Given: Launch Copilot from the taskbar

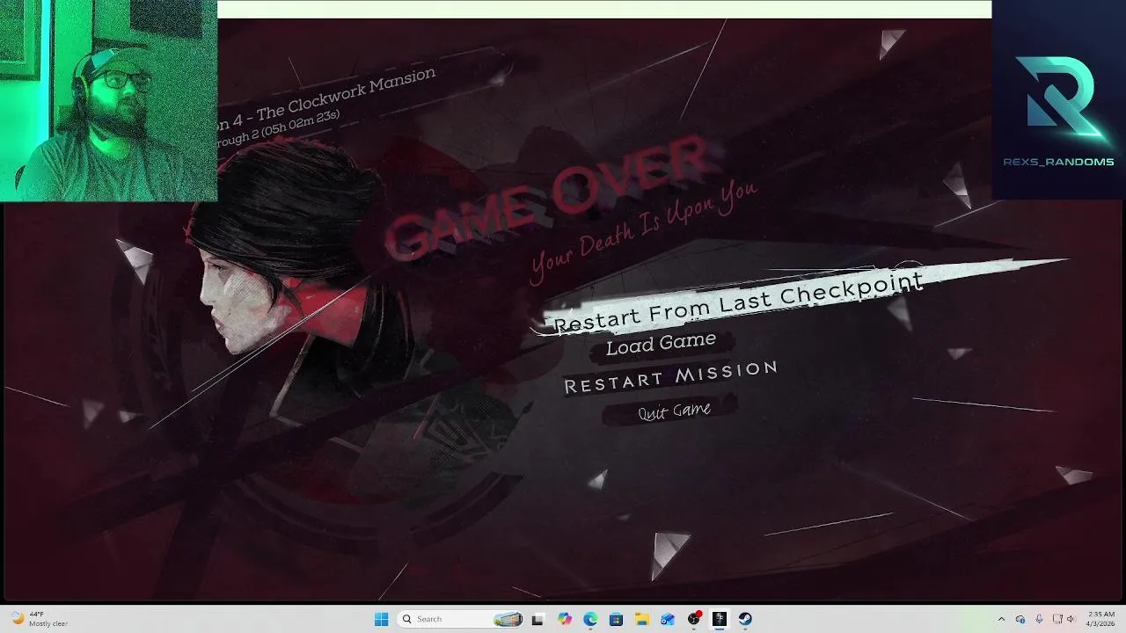Looking at the screenshot, I should click(x=564, y=619).
